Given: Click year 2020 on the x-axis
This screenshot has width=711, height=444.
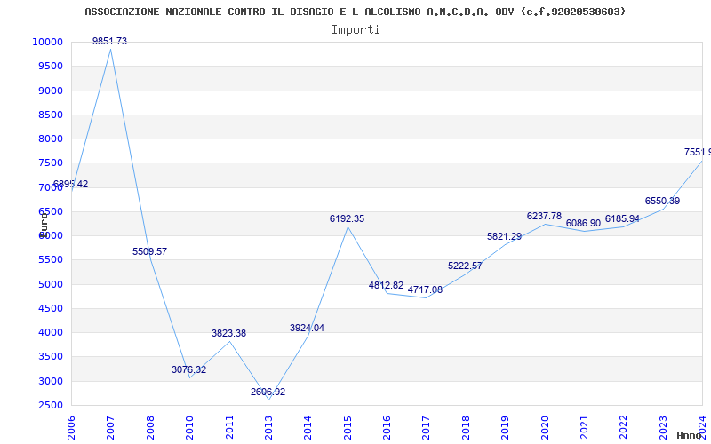Looking at the screenshot, I should (x=545, y=426).
